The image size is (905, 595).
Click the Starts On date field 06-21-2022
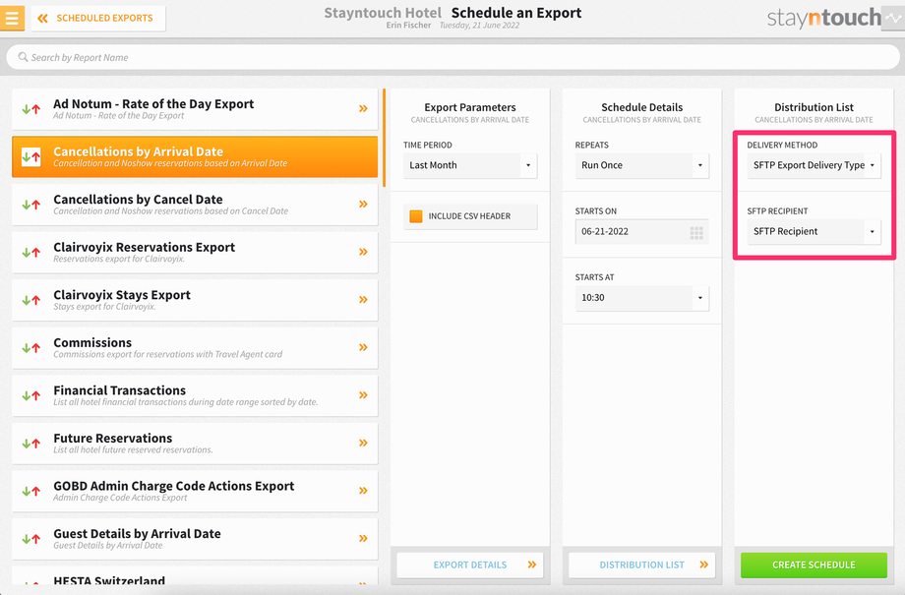coord(641,232)
